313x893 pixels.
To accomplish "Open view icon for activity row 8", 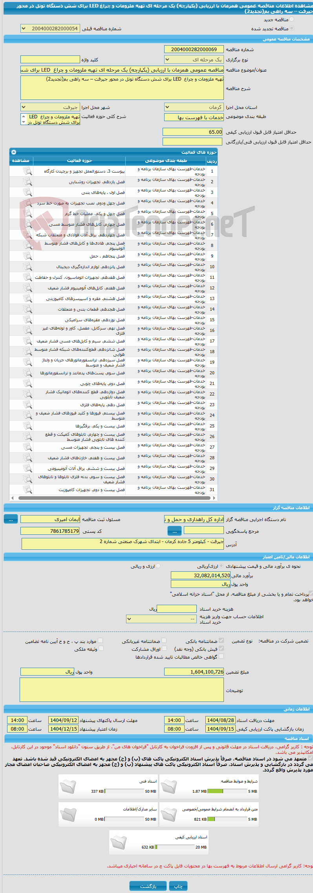I will click(x=27, y=245).
